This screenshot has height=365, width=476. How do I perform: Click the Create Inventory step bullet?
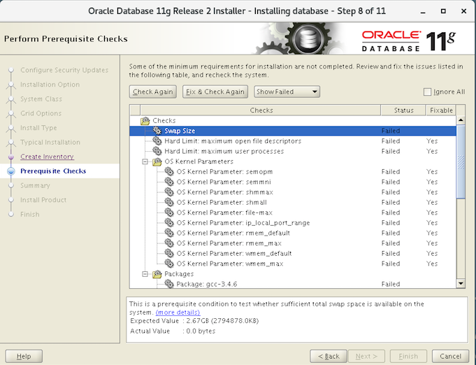[11, 157]
